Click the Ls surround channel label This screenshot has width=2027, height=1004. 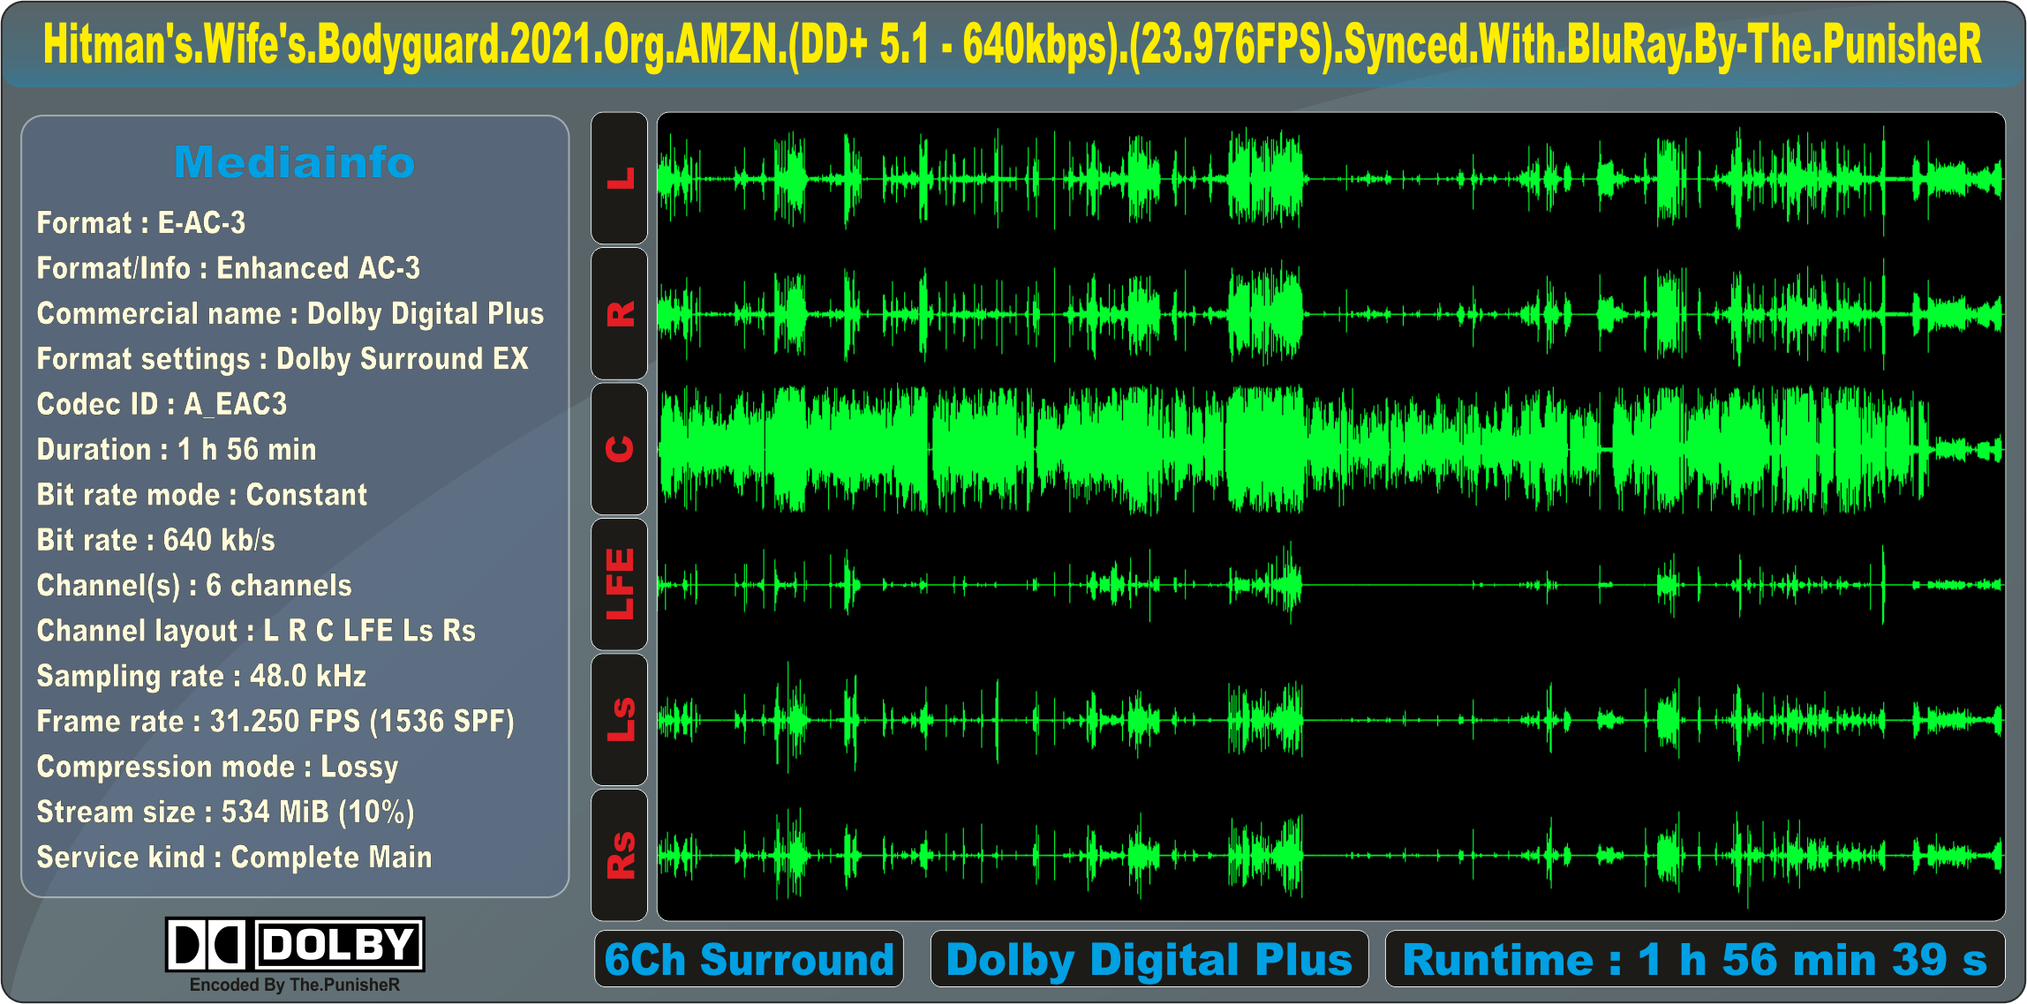point(620,720)
